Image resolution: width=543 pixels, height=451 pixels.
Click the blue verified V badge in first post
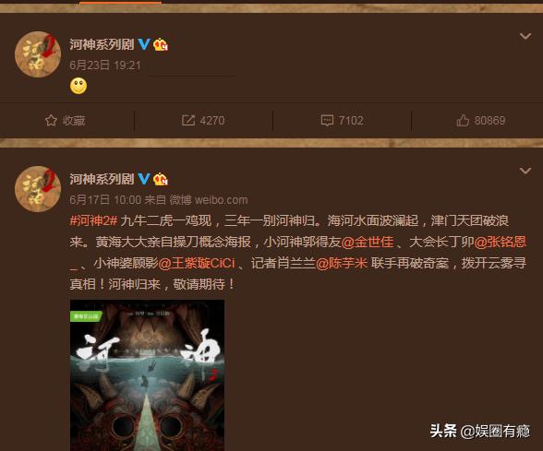pos(144,44)
